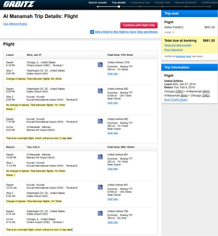View Taxes and fees included details
The image size is (218, 236).
[178, 45]
